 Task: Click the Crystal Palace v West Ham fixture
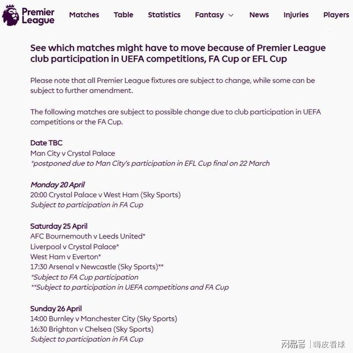tap(105, 195)
